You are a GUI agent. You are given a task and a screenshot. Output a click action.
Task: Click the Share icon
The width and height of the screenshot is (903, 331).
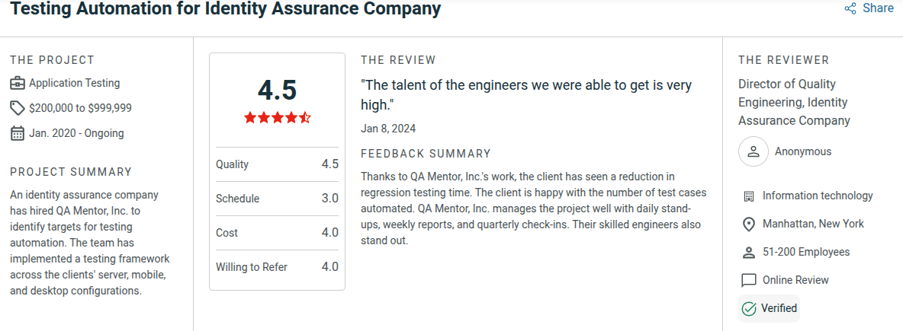(850, 8)
